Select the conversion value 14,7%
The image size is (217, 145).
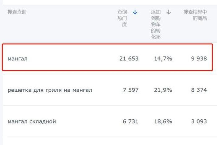[163, 59]
